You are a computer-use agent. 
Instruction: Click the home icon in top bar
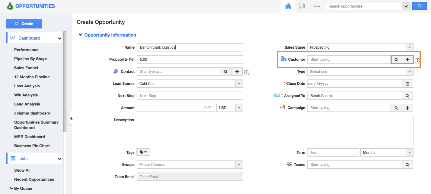pyautogui.click(x=288, y=6)
